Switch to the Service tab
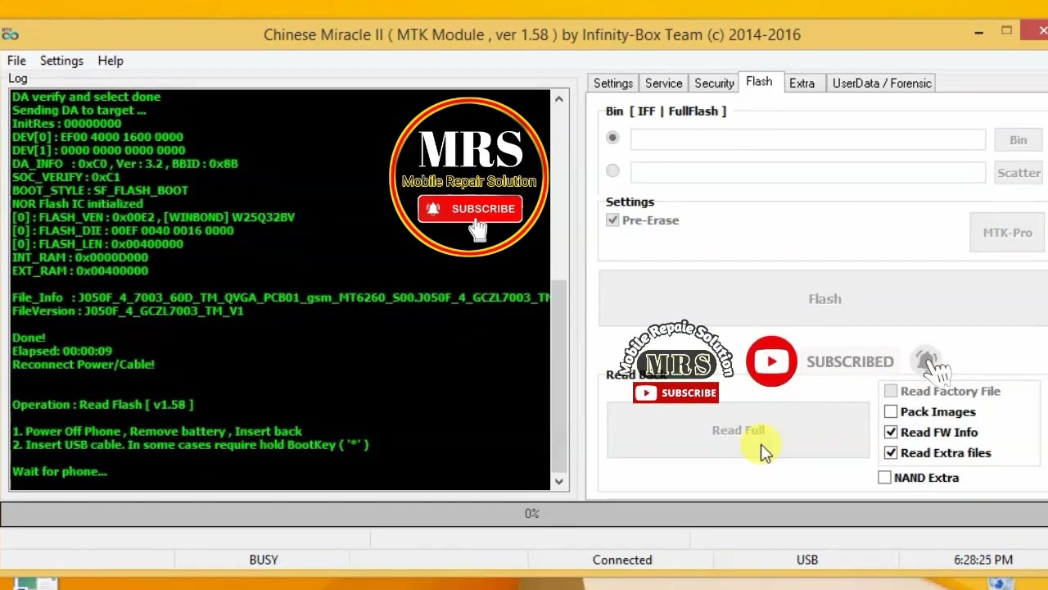The height and width of the screenshot is (590, 1048). tap(663, 84)
